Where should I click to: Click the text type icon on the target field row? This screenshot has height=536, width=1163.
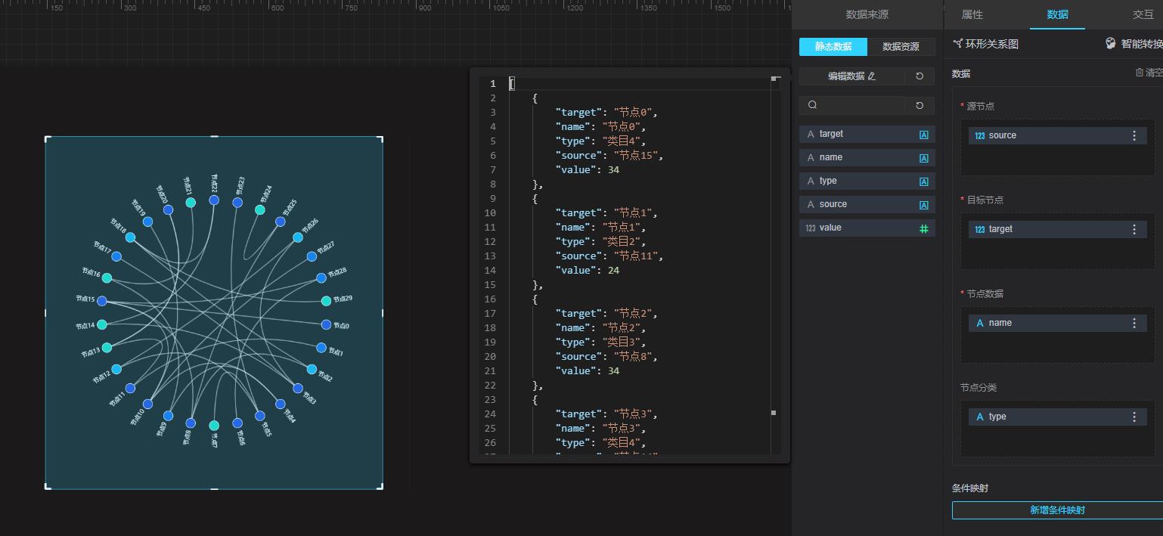point(923,135)
